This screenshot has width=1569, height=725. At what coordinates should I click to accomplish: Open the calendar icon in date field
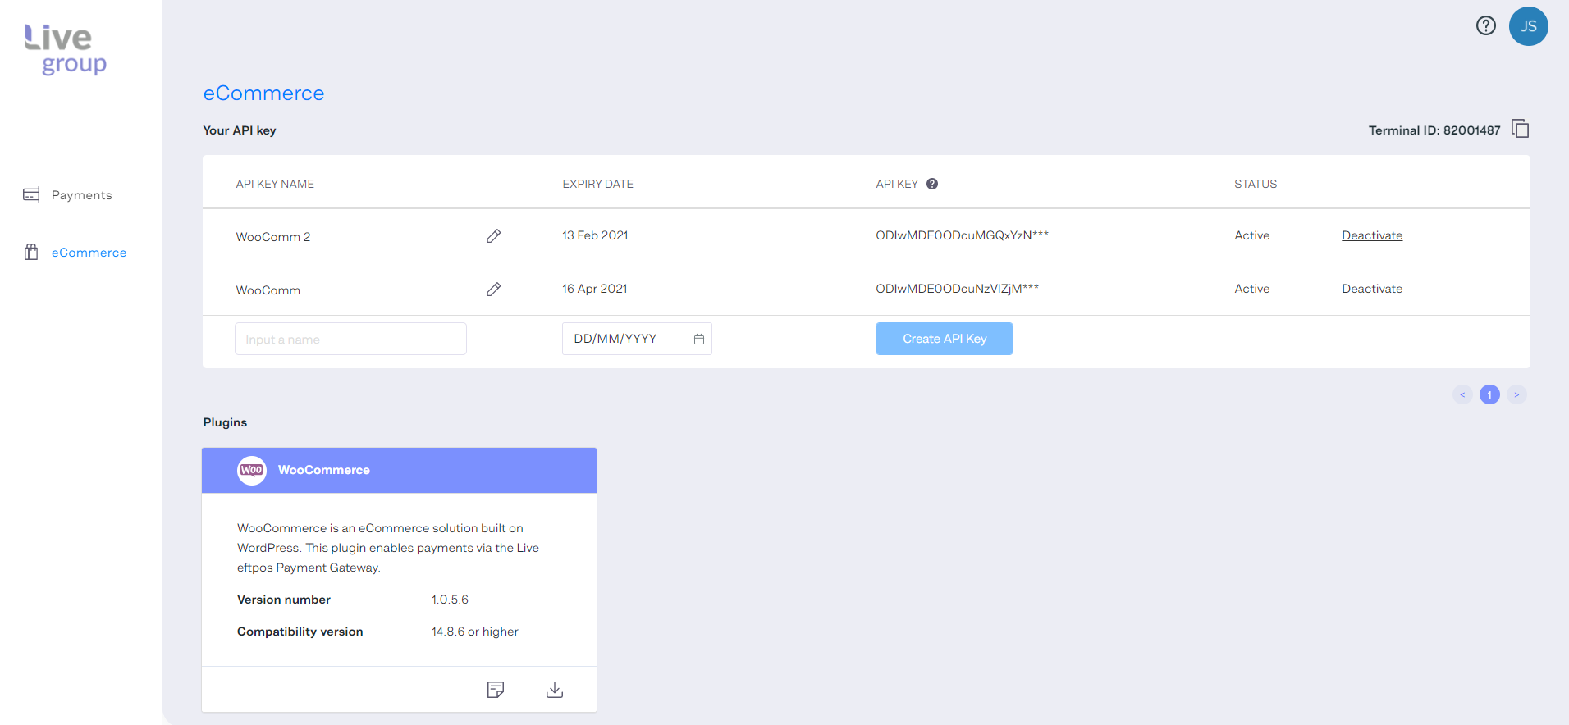tap(699, 340)
